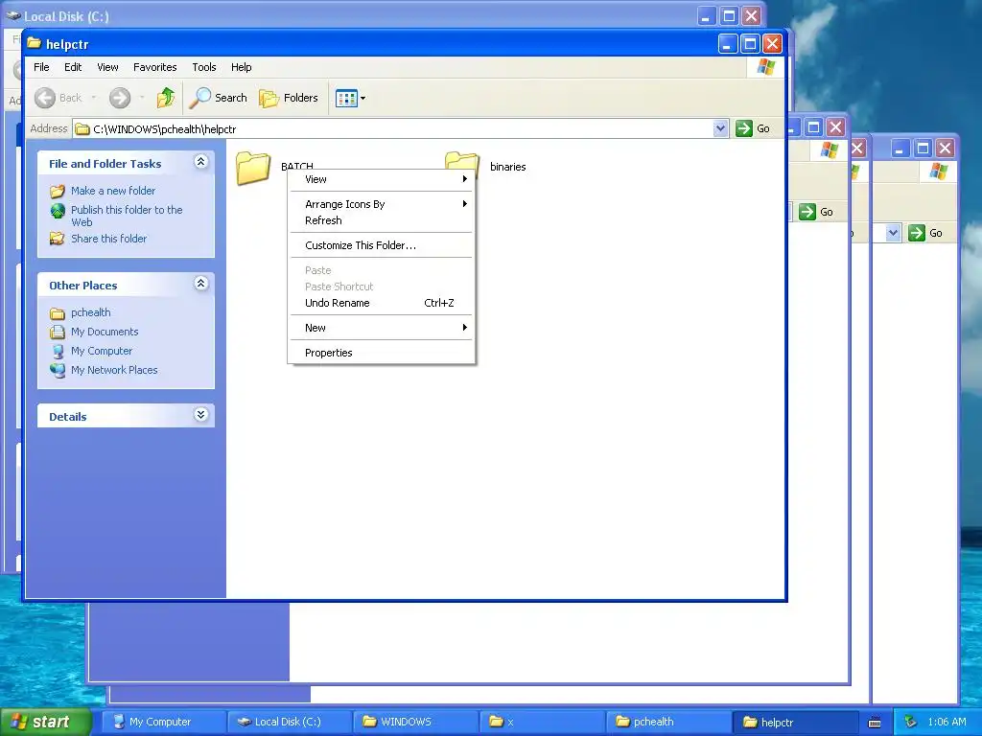Click the Windows Start button
This screenshot has width=982, height=736.
46,722
